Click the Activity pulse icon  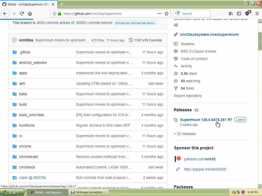tap(176, 66)
